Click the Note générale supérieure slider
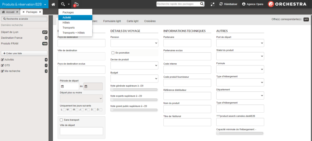This screenshot has height=141, width=312. (x=112, y=90)
